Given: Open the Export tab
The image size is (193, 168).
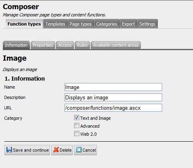Looking at the screenshot, I should [x=128, y=24].
